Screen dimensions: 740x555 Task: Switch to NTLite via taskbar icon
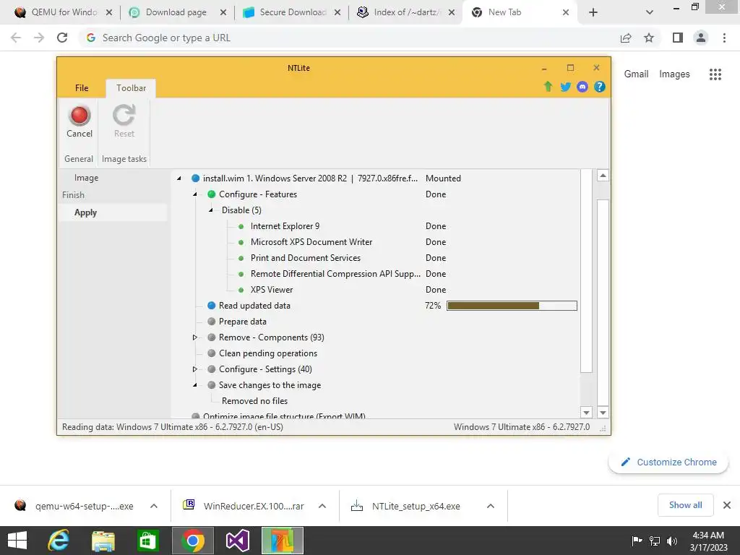pos(283,541)
